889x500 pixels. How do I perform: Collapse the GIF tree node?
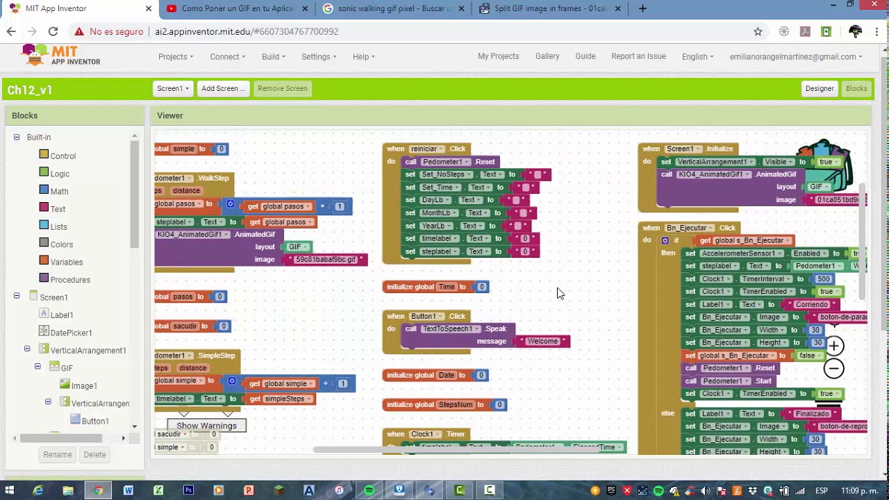click(x=38, y=367)
